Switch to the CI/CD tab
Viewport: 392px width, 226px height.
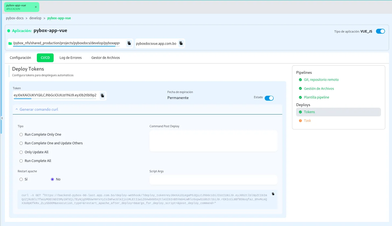(45, 58)
